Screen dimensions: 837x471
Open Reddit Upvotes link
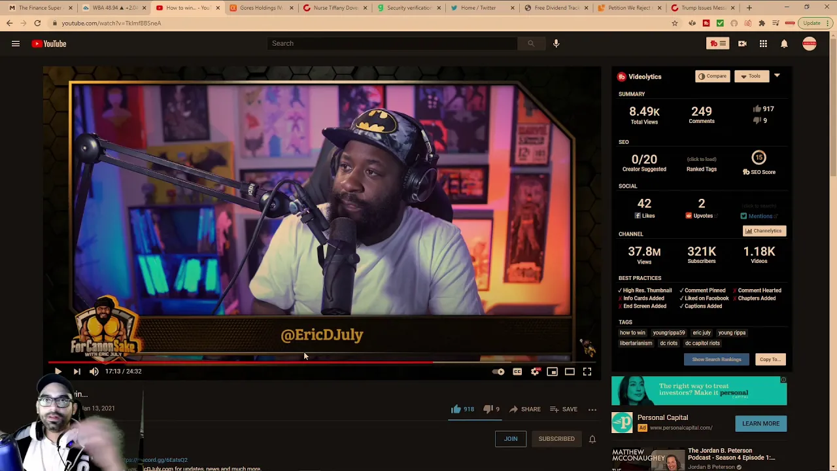(x=702, y=216)
